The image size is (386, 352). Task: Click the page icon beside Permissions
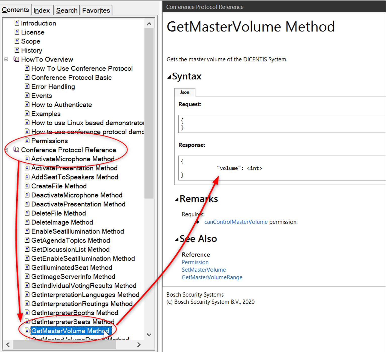coord(27,141)
